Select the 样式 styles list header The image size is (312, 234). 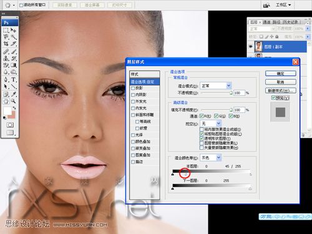[145, 74]
